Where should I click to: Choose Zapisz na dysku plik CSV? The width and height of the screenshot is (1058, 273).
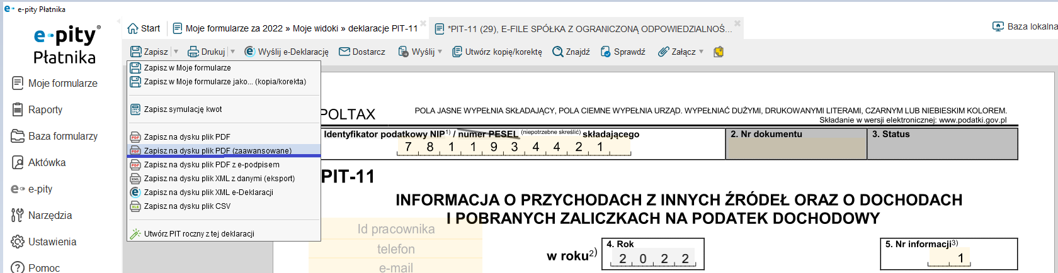(224, 206)
